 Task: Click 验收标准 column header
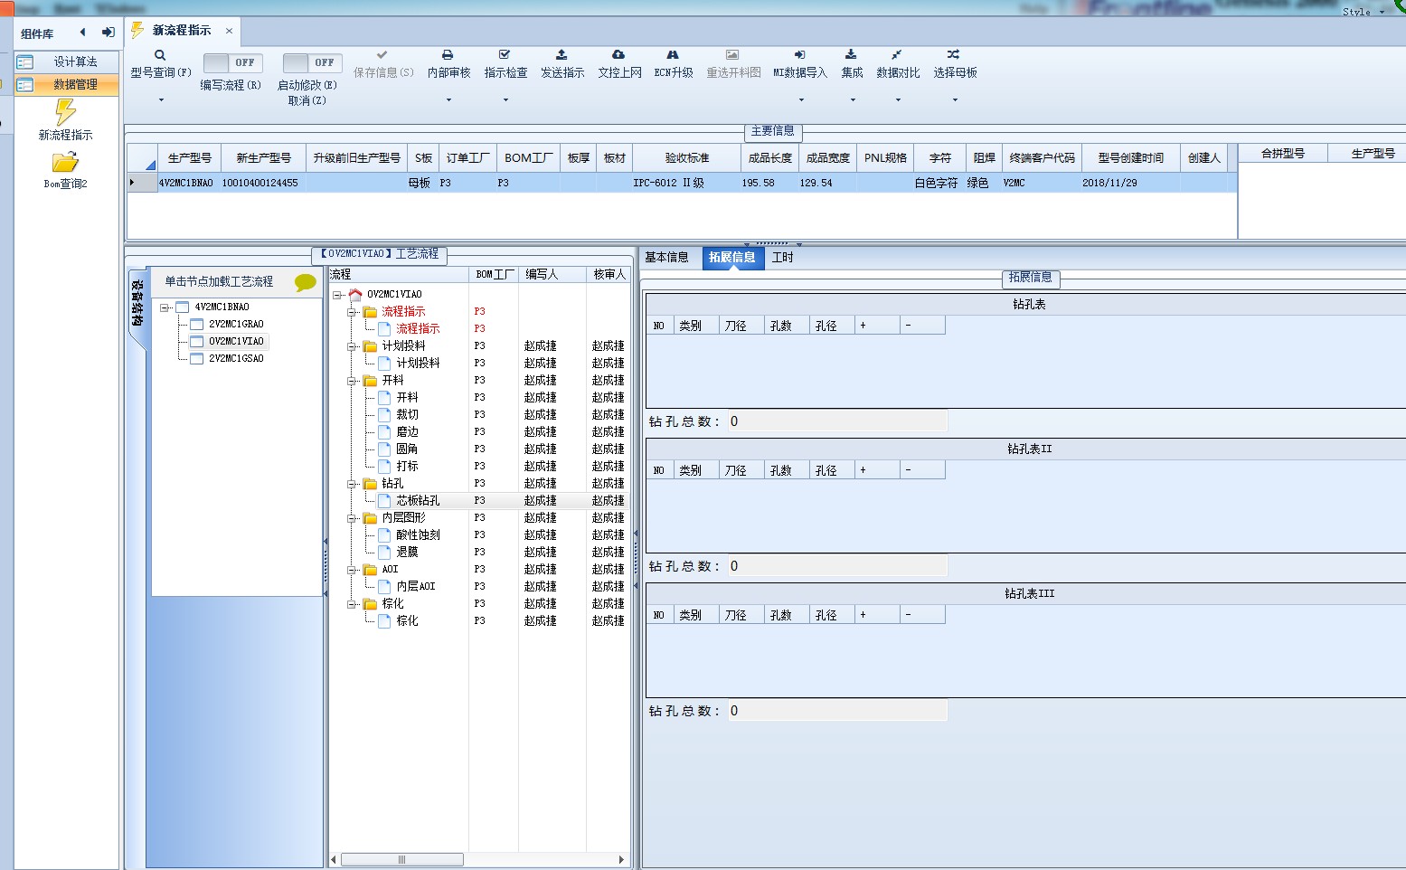(687, 157)
